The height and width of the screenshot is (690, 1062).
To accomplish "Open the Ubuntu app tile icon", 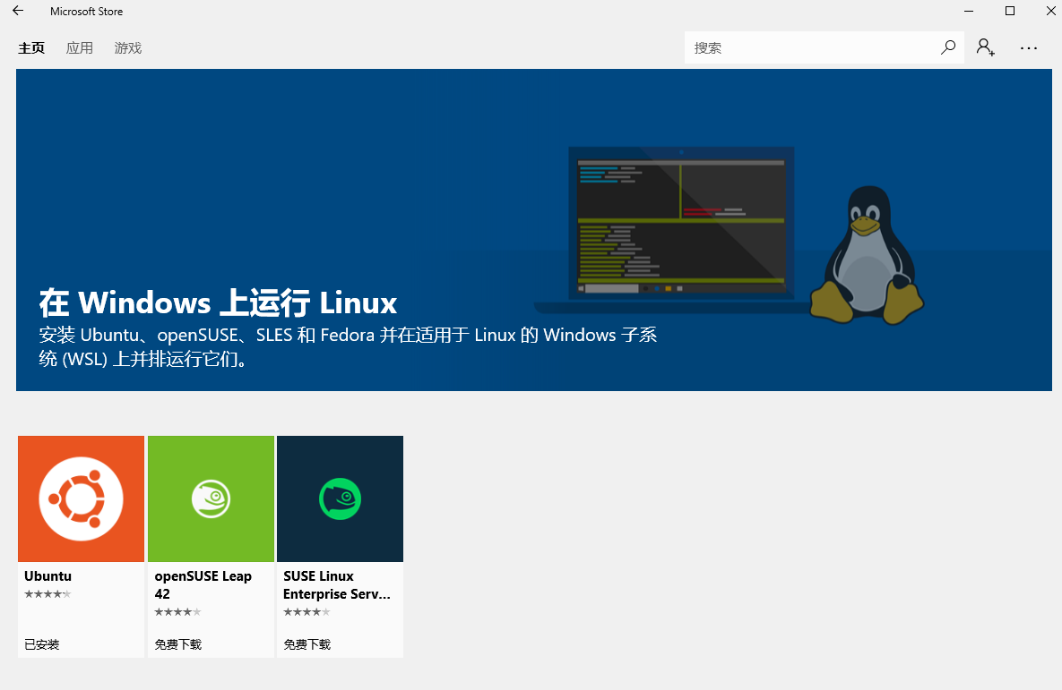I will (x=82, y=498).
